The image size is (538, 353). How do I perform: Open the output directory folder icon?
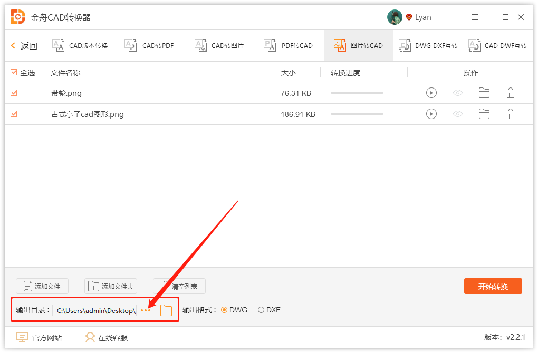166,310
